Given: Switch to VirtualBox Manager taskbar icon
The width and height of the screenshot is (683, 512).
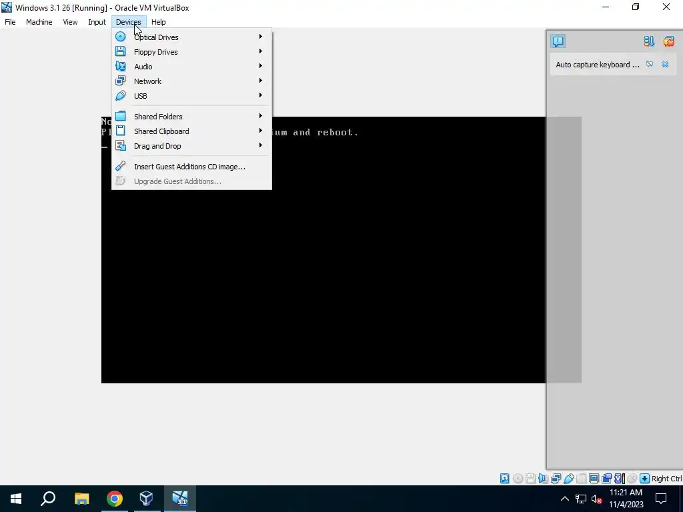Looking at the screenshot, I should click(146, 499).
